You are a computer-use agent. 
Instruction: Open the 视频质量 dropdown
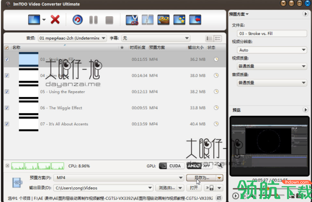272,66
